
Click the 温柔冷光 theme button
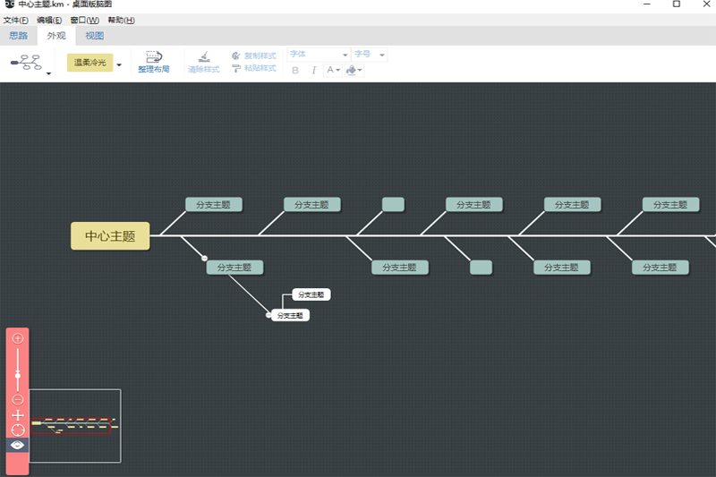pos(89,63)
